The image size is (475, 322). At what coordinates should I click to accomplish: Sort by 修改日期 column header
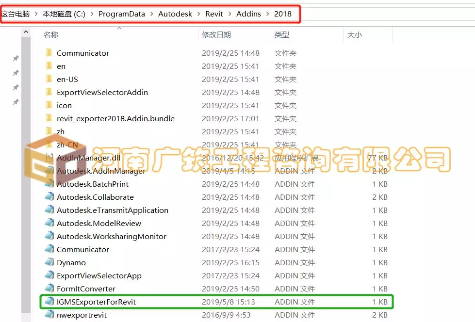216,34
